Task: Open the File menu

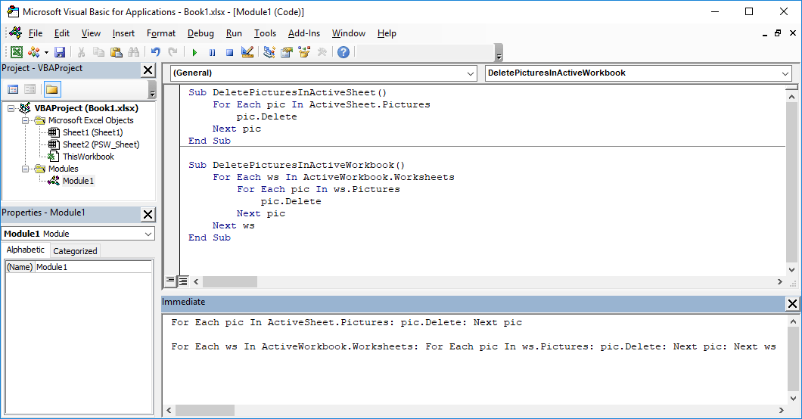Action: [x=36, y=33]
